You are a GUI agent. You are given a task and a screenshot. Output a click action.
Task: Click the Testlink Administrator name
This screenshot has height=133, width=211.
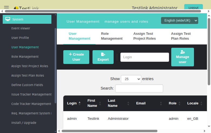pos(155,8)
